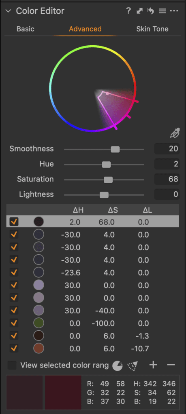The height and width of the screenshot is (414, 186).
Task: Switch to the Basic tab
Action: (26, 29)
